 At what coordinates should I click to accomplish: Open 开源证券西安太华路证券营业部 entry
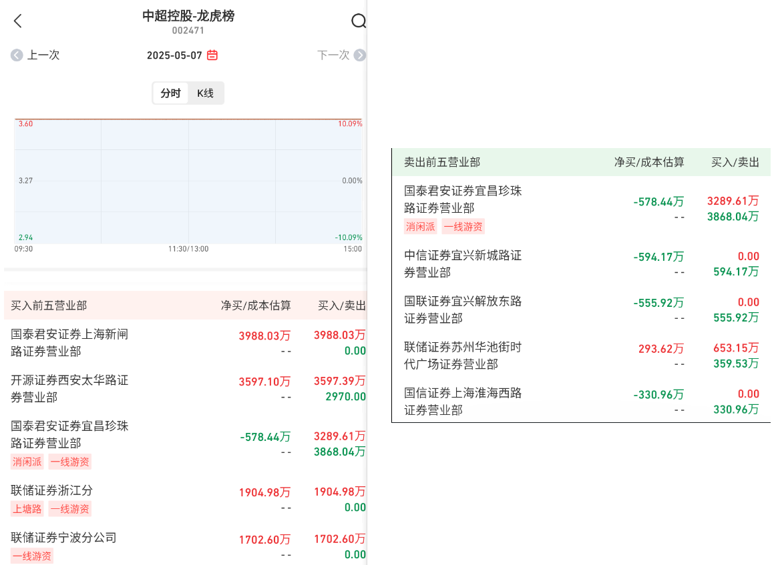point(69,388)
